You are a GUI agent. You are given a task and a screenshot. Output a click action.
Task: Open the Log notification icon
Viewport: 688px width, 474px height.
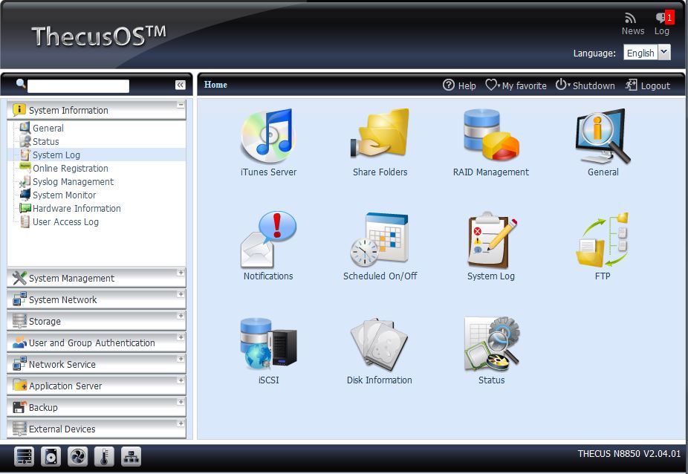click(x=662, y=18)
